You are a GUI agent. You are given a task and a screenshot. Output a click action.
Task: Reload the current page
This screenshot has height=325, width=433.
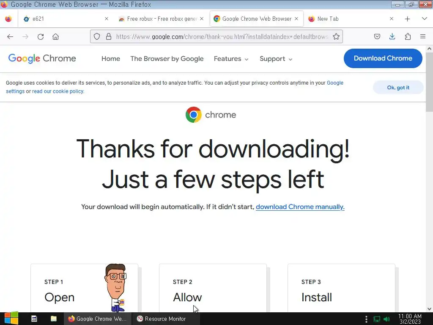point(41,37)
